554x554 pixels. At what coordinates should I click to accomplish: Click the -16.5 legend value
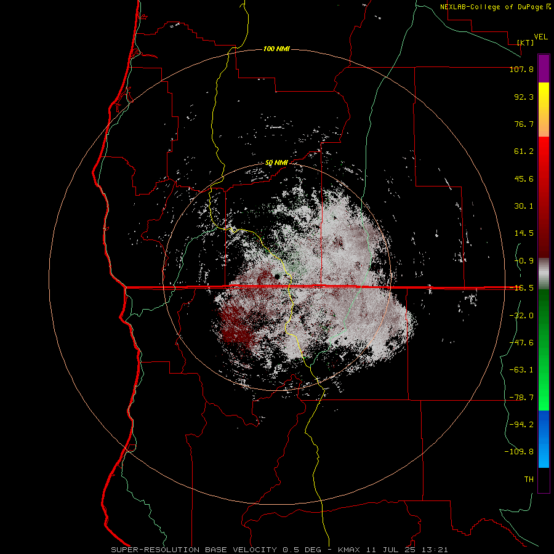point(521,288)
